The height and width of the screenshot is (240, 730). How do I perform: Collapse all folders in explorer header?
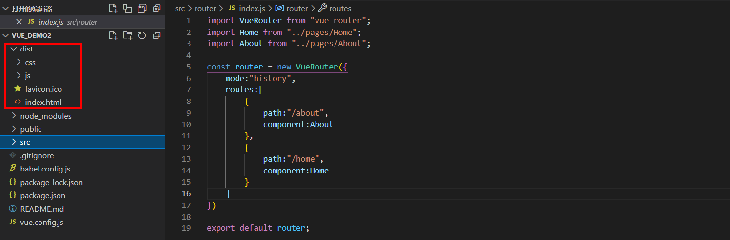[157, 35]
